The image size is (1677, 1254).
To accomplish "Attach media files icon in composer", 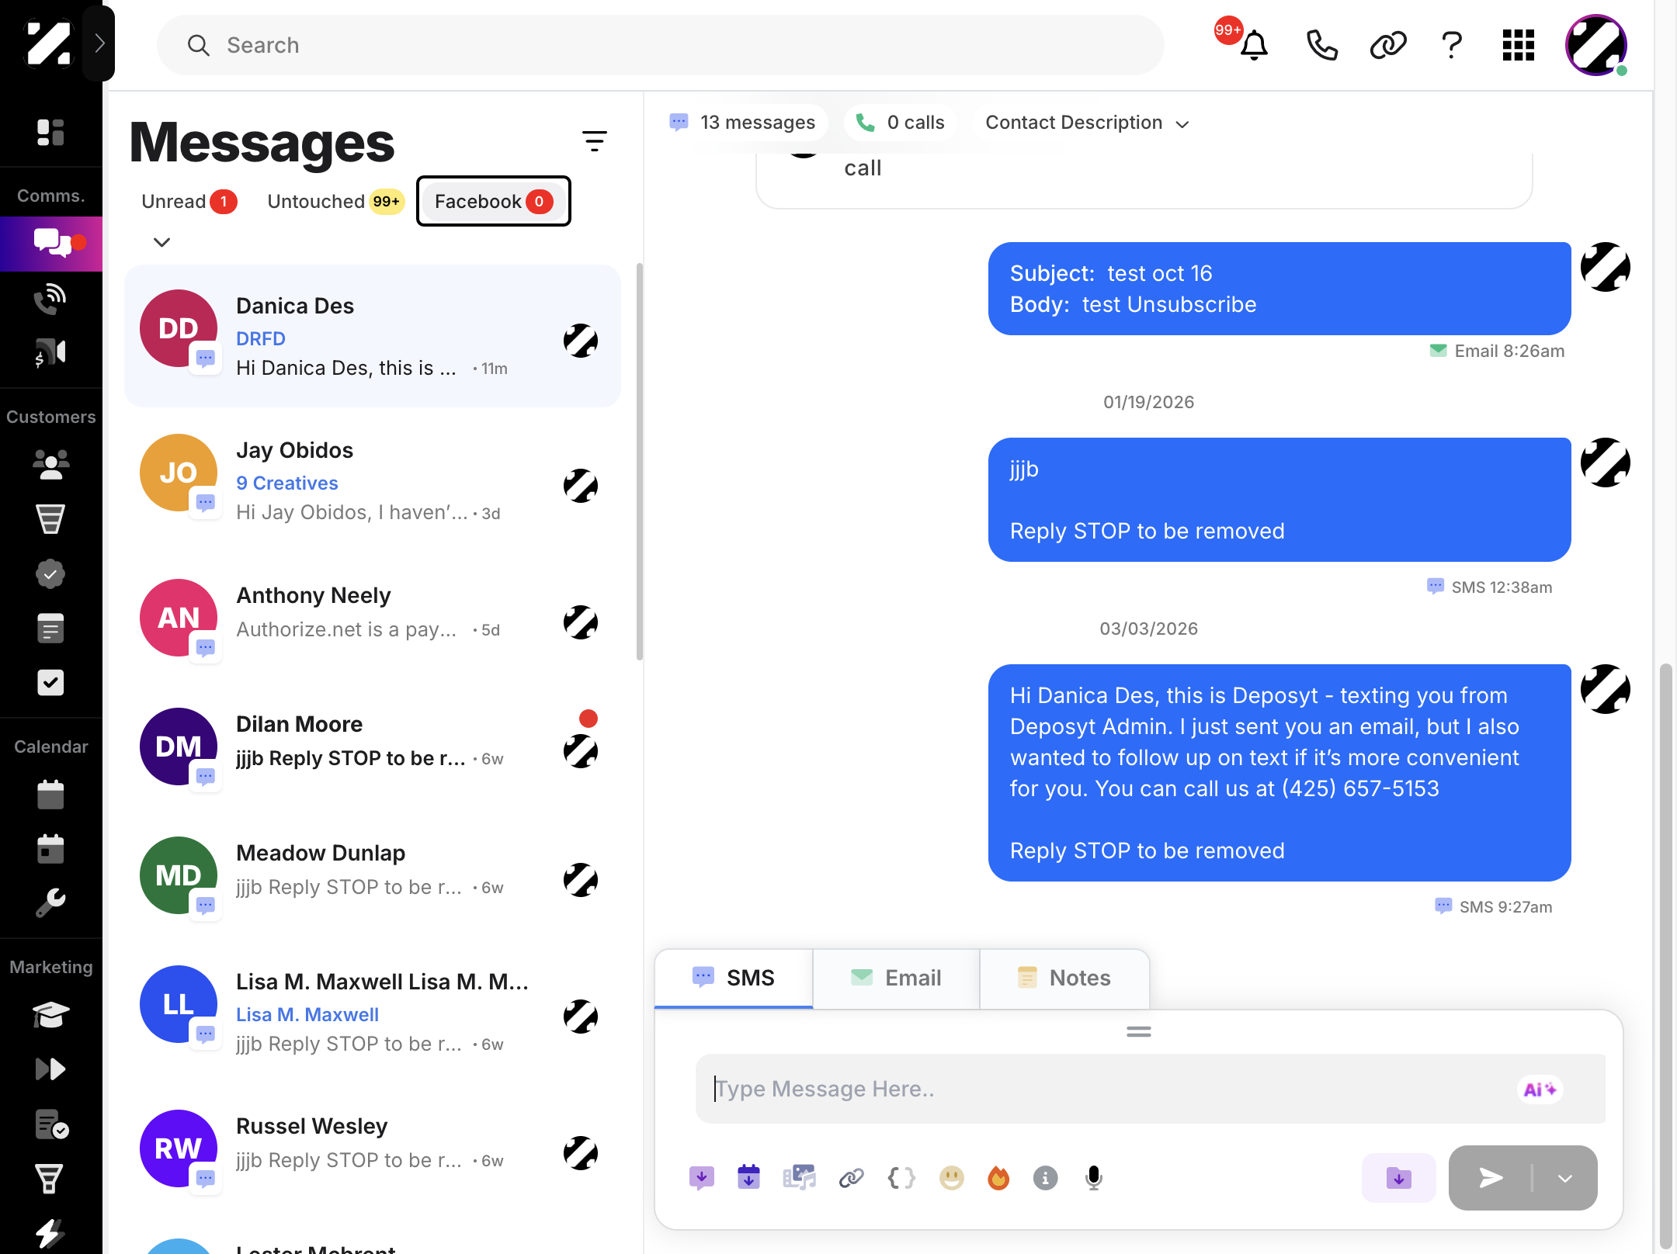I will 799,1178.
